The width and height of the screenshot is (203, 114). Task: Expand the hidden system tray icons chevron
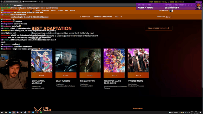click(x=180, y=112)
